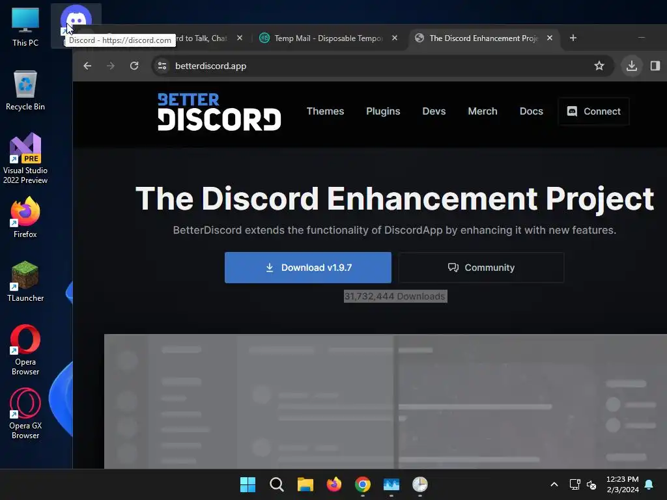Image resolution: width=667 pixels, height=500 pixels.
Task: Open Docs link in navigation
Action: (x=532, y=111)
